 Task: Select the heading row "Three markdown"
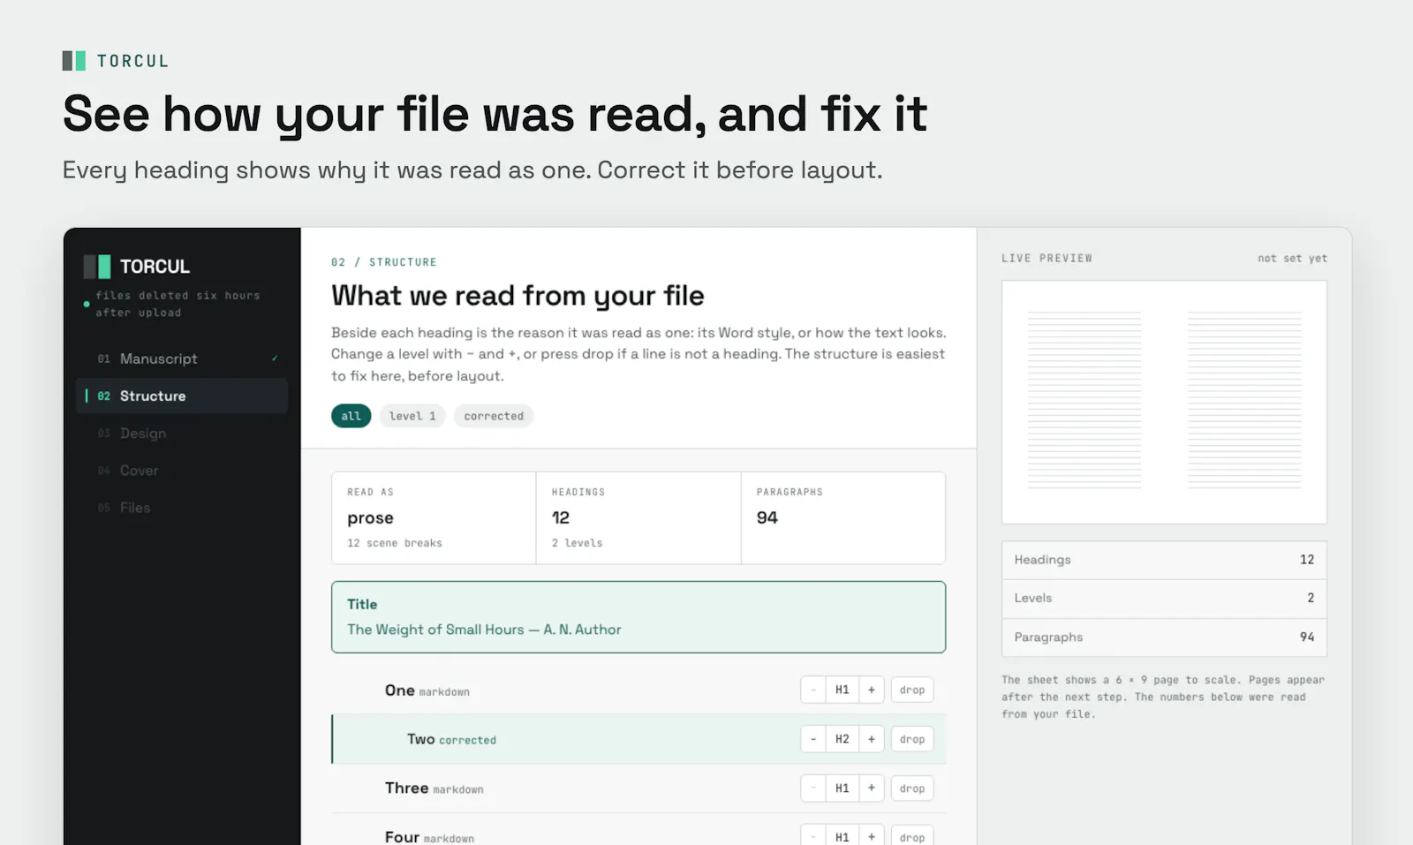point(638,788)
